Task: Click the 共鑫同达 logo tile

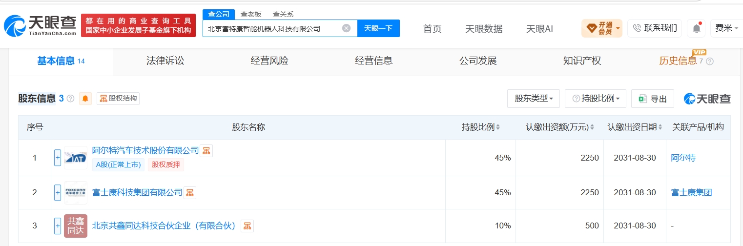Action: tap(76, 226)
